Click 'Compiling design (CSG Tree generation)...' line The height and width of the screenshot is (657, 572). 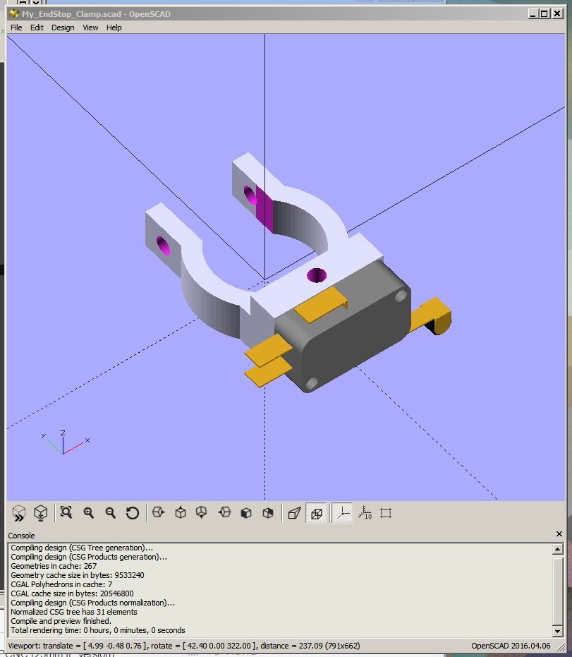point(82,548)
